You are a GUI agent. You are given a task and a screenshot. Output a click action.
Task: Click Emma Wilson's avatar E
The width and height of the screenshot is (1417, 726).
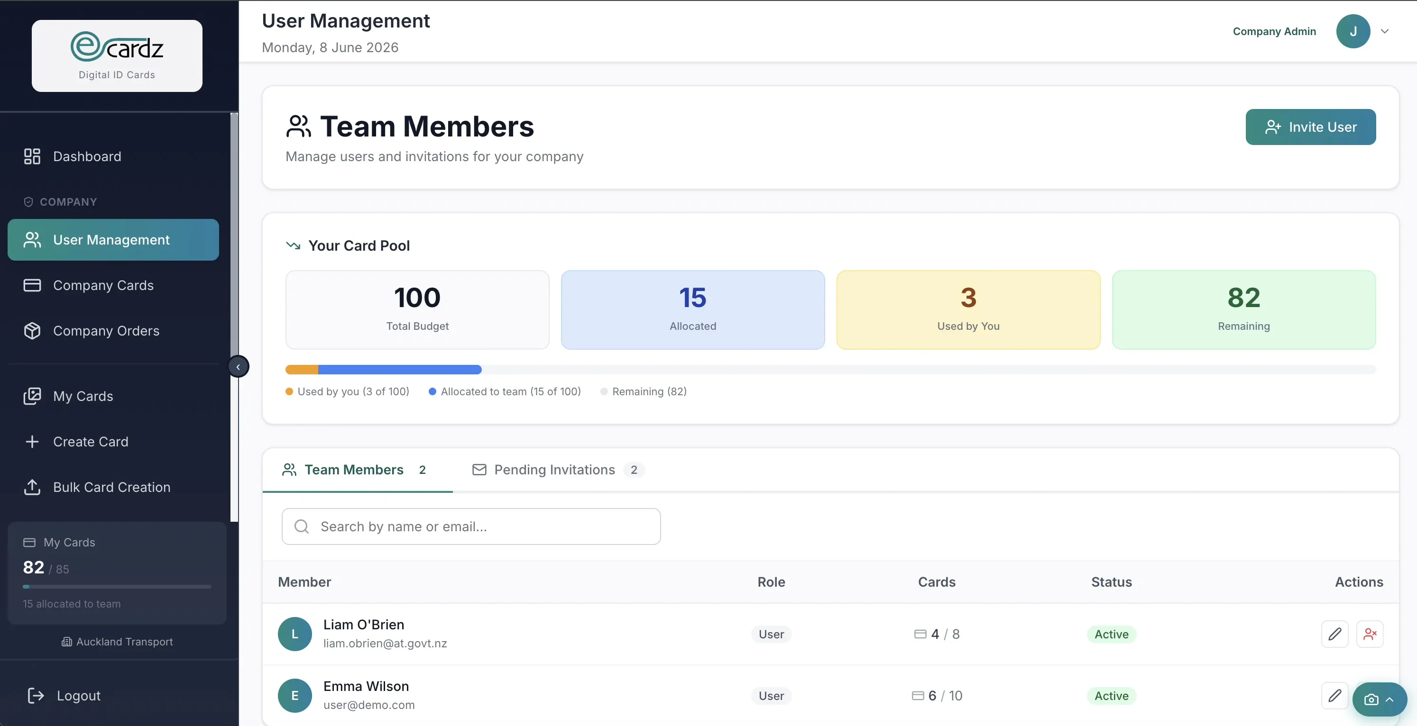click(295, 696)
